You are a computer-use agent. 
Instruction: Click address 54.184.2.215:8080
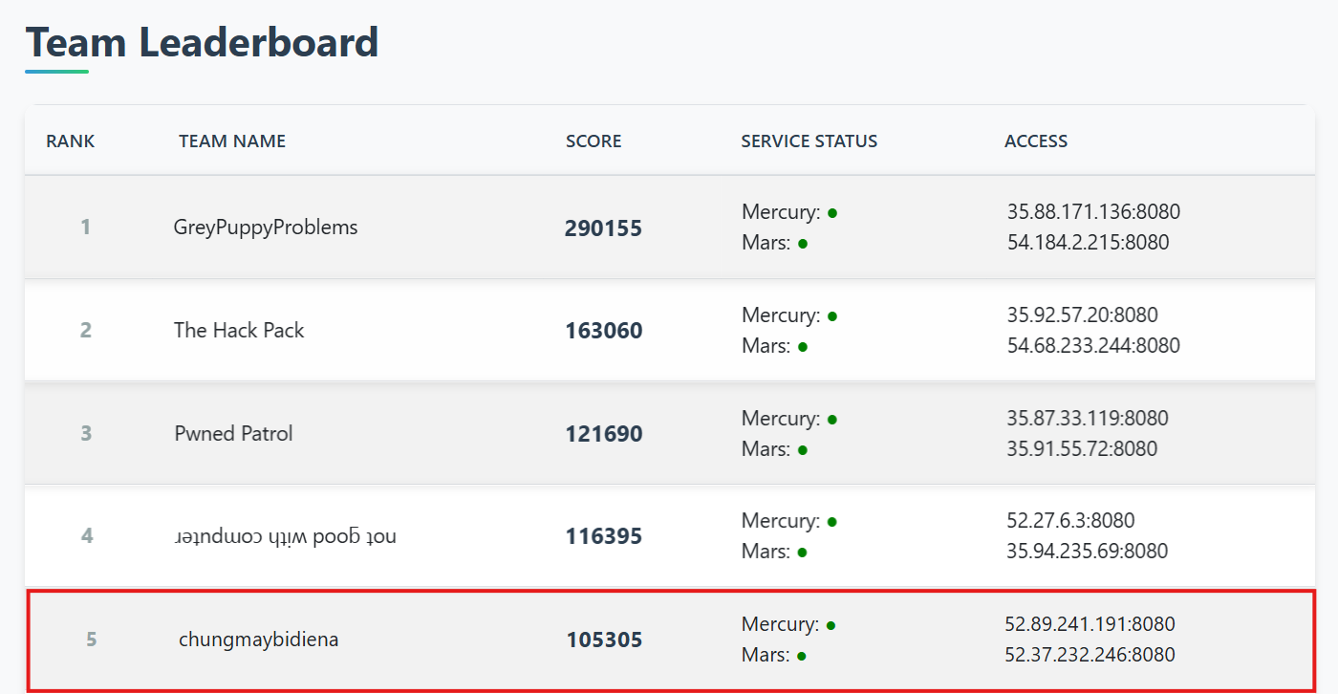pos(1088,243)
